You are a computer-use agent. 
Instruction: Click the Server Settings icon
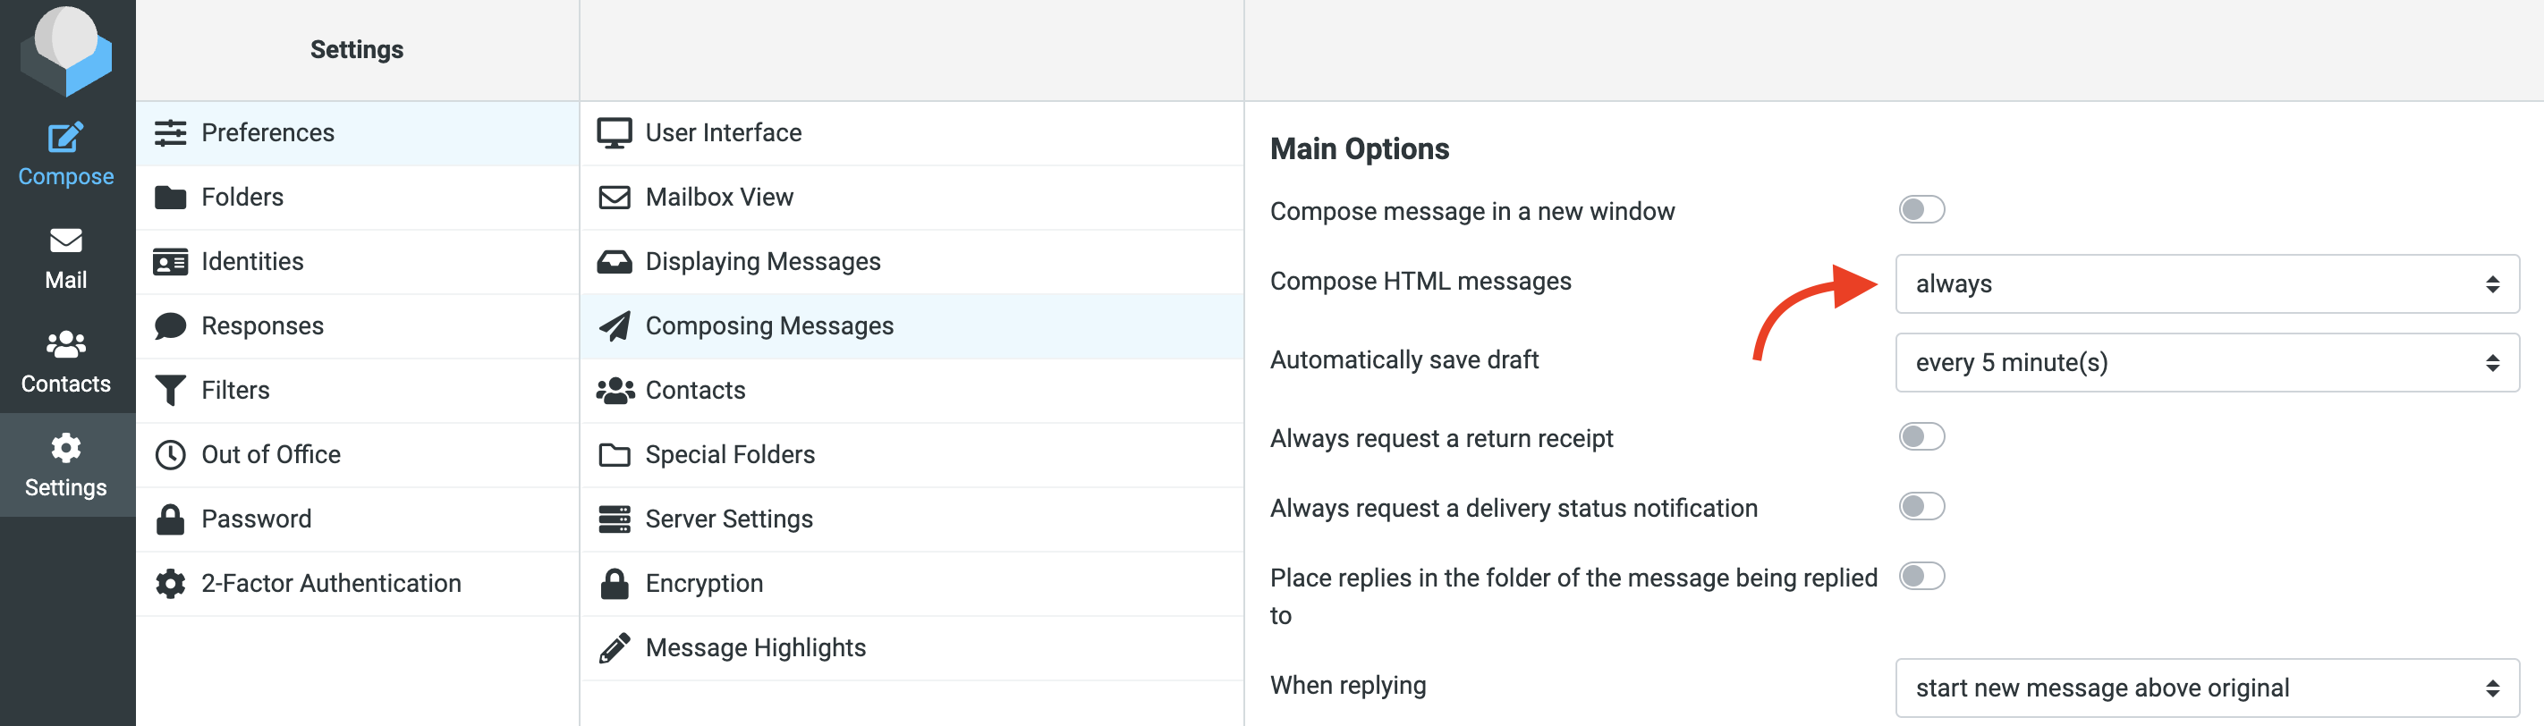615,519
